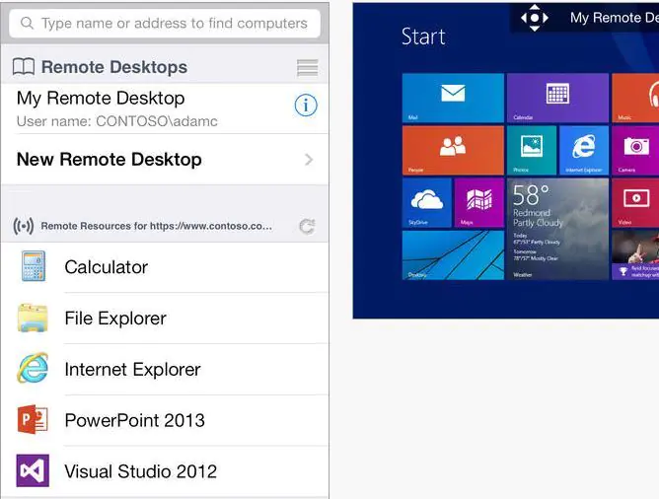This screenshot has width=659, height=499.
Task: Click the Start heading in remote session
Action: point(423,36)
